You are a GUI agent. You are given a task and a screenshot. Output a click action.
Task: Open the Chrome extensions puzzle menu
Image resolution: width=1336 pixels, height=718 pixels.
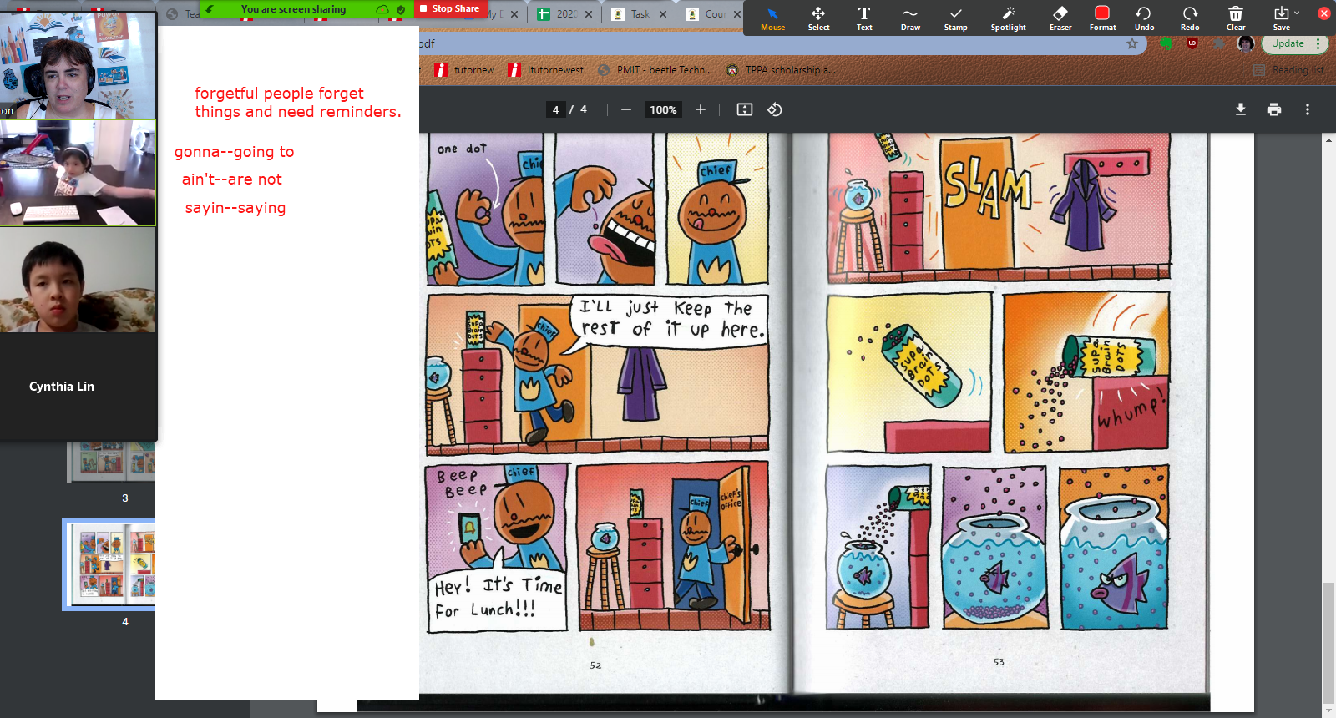tap(1220, 43)
